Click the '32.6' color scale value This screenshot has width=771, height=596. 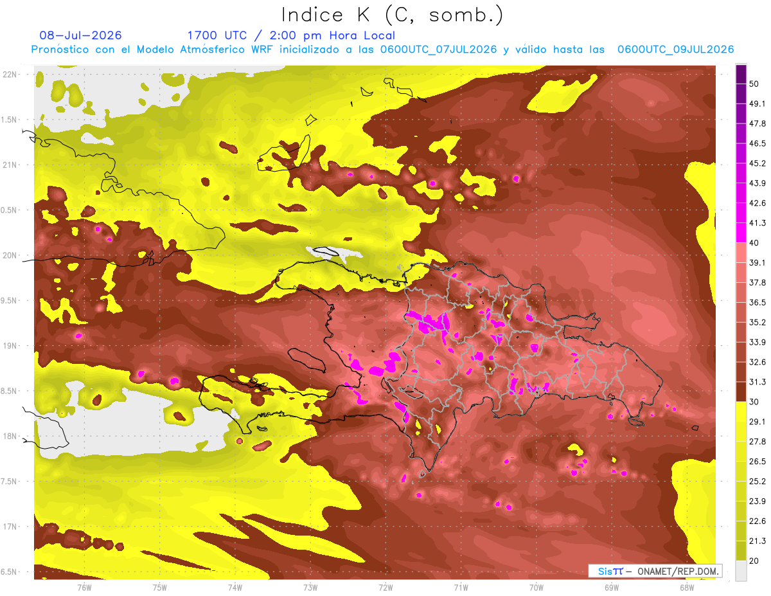757,362
